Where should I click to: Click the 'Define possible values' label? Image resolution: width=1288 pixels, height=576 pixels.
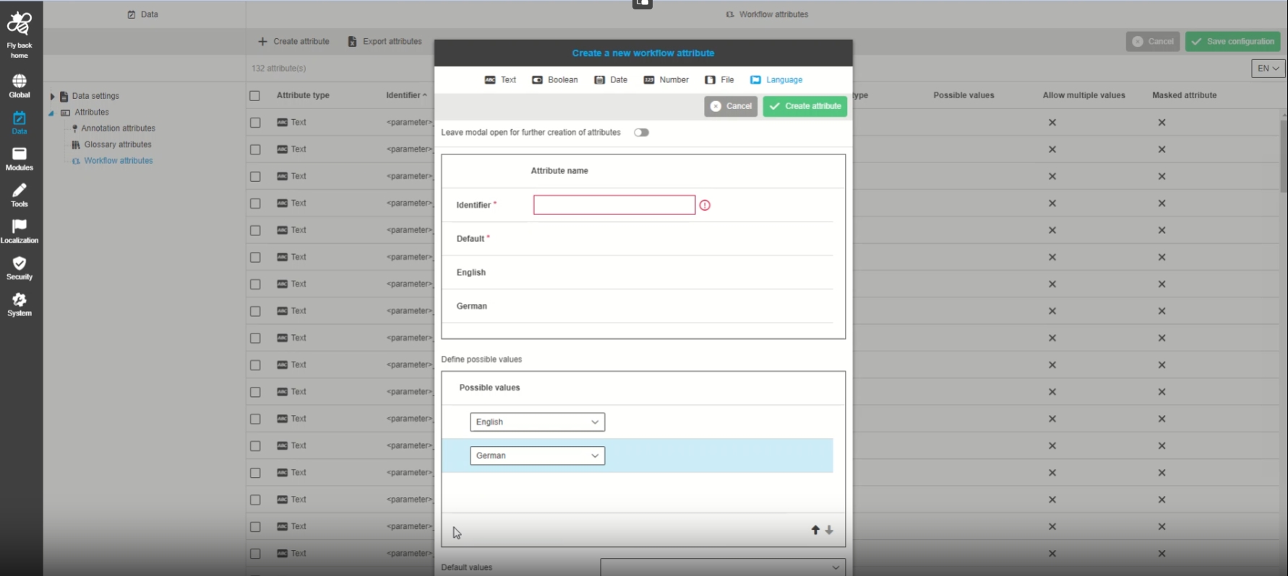(481, 359)
